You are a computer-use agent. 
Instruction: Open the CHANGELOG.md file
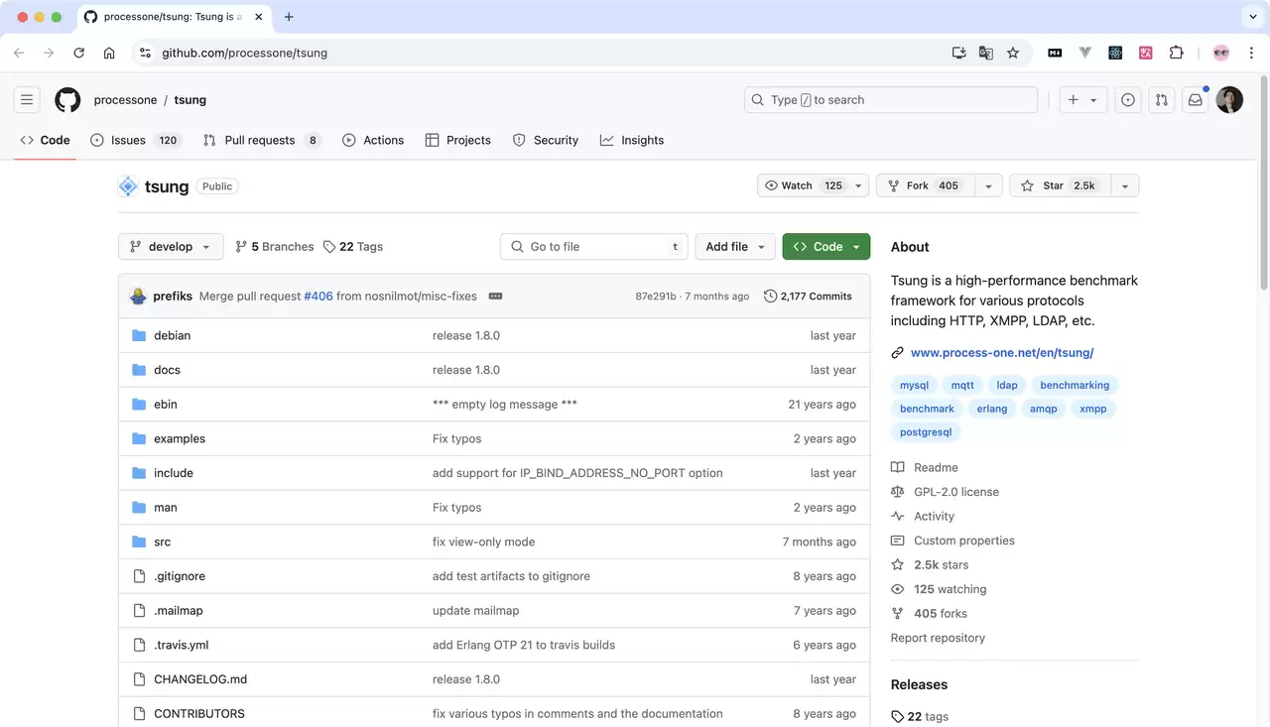200,679
